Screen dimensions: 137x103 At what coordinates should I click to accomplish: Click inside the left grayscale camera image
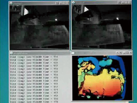(39, 28)
